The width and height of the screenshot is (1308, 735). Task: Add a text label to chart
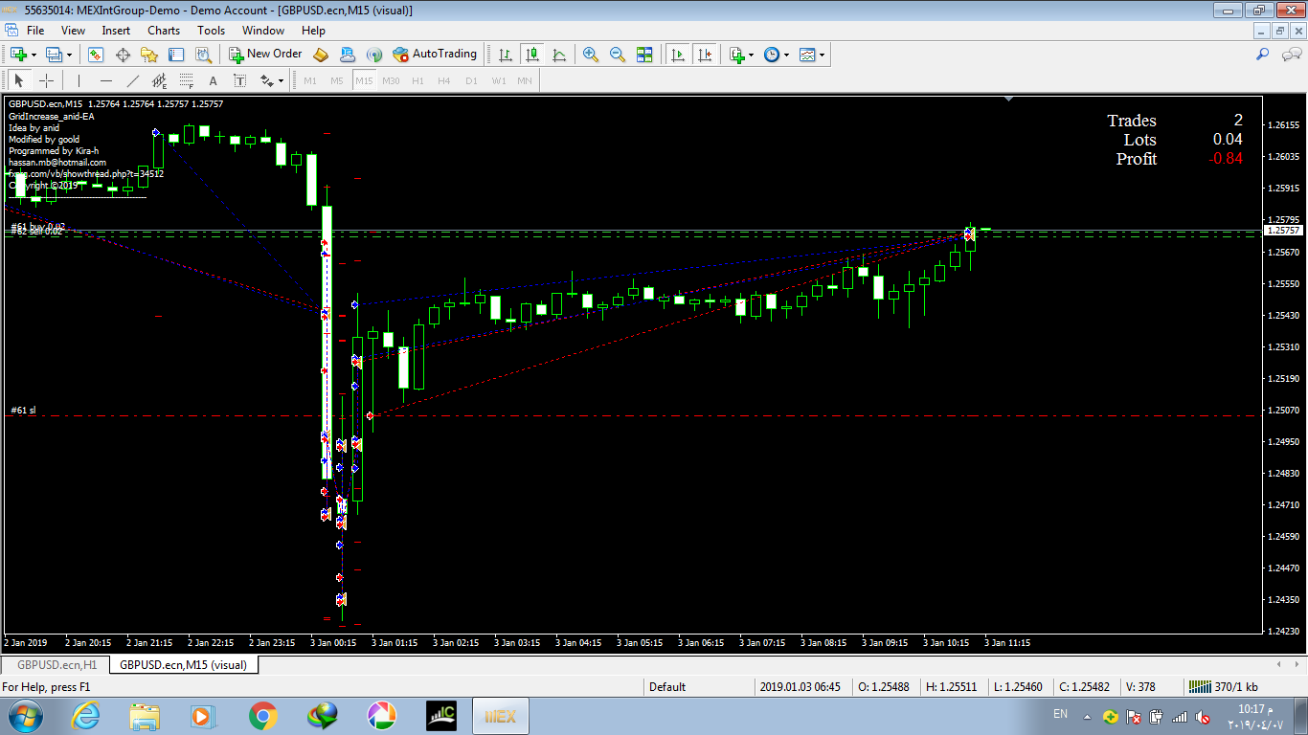pos(213,81)
